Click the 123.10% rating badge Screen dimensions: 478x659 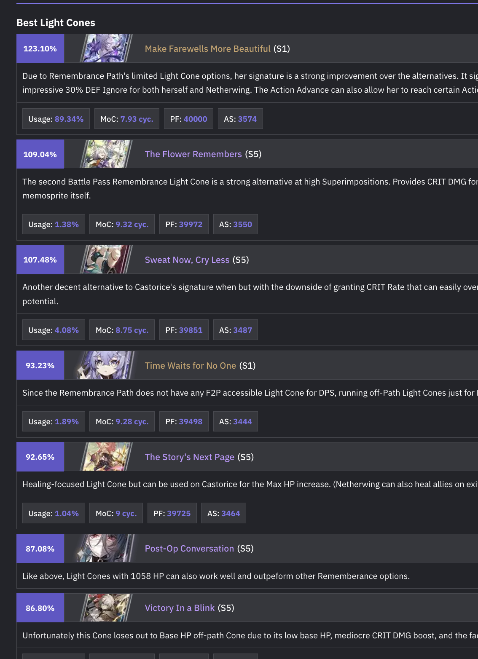pyautogui.click(x=40, y=48)
